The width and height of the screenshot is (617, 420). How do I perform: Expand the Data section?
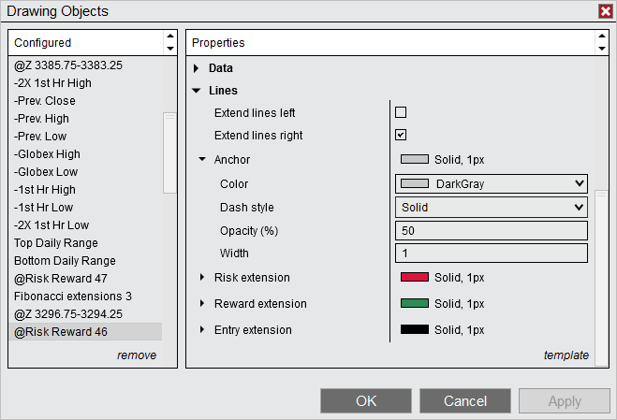pos(197,68)
